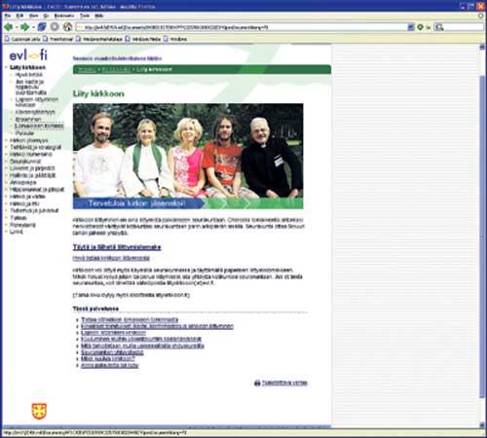Click the scrollbar down arrow

click(482, 424)
